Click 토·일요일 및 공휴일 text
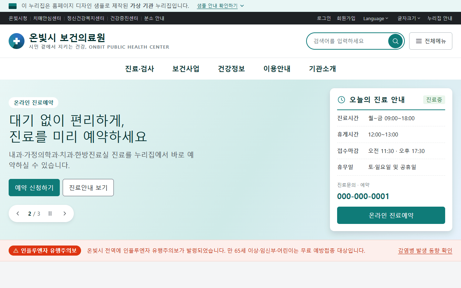 392,167
